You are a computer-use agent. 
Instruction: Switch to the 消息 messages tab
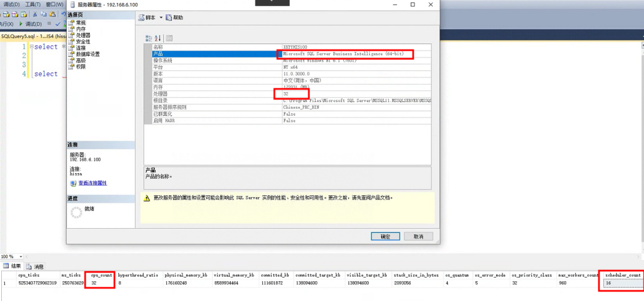coord(35,266)
